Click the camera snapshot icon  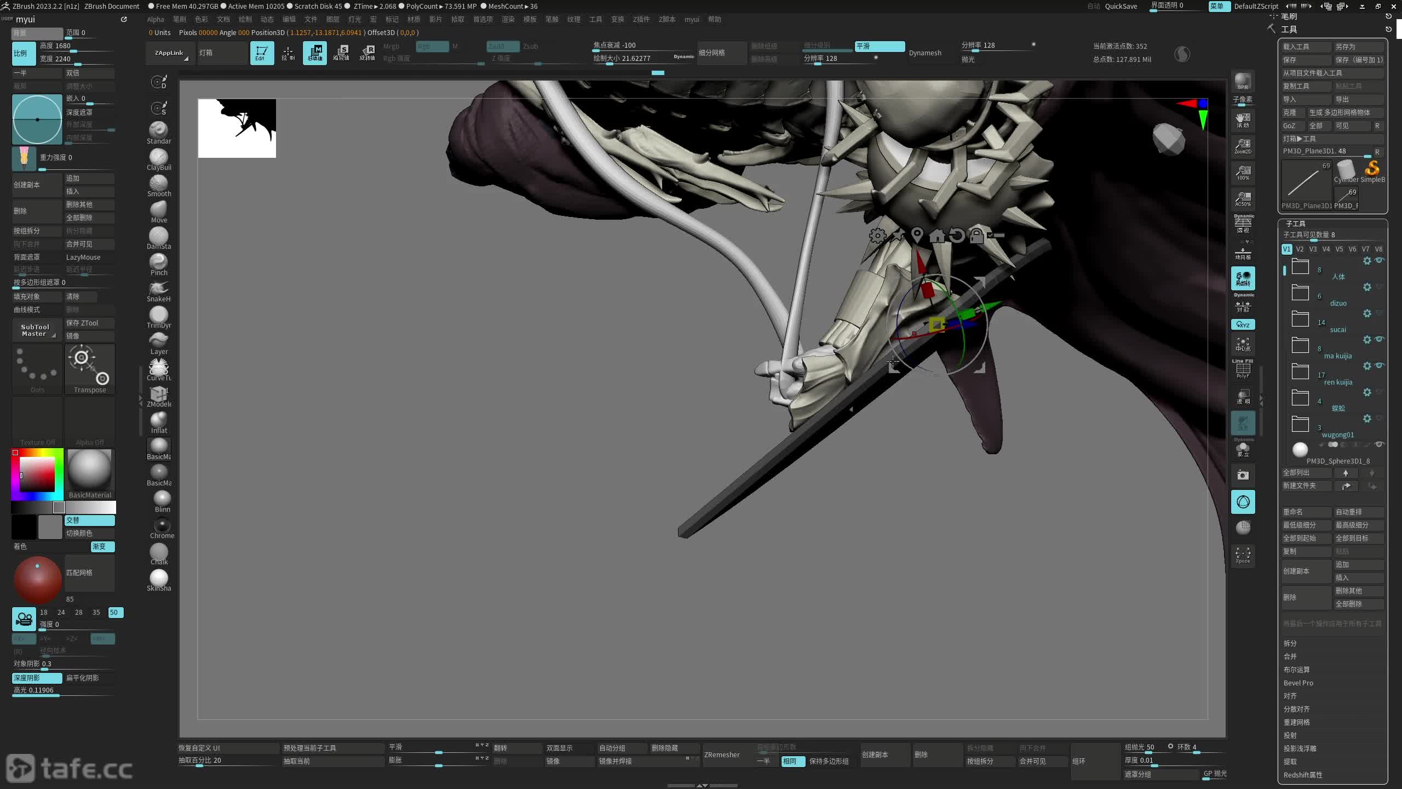(1243, 475)
